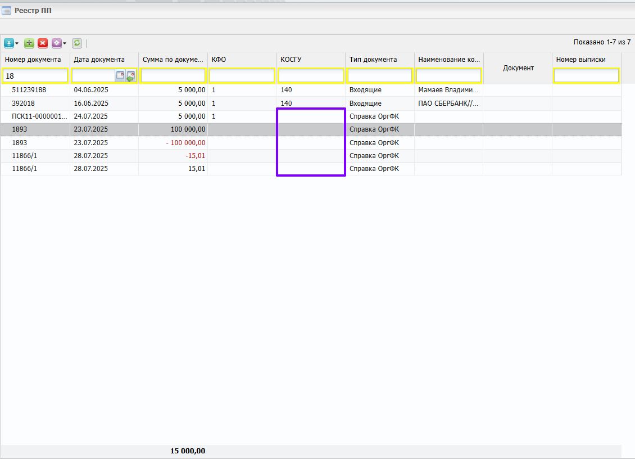Sort by Сумма по докуме... column header
The image size is (635, 459).
[173, 60]
